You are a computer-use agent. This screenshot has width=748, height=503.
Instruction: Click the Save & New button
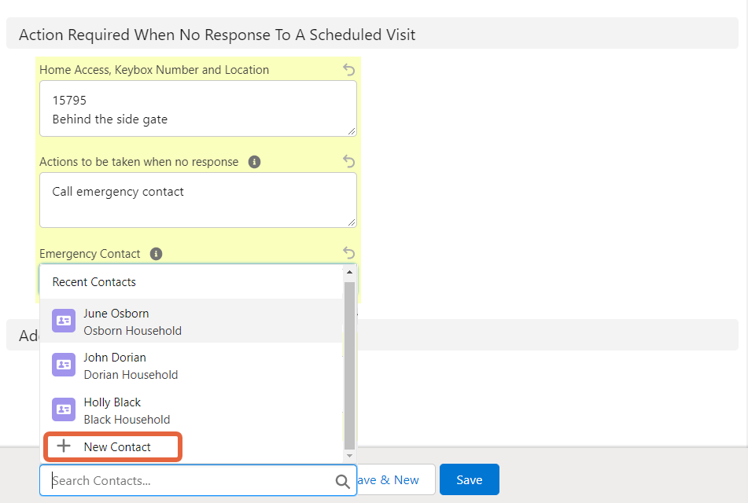[x=396, y=479]
